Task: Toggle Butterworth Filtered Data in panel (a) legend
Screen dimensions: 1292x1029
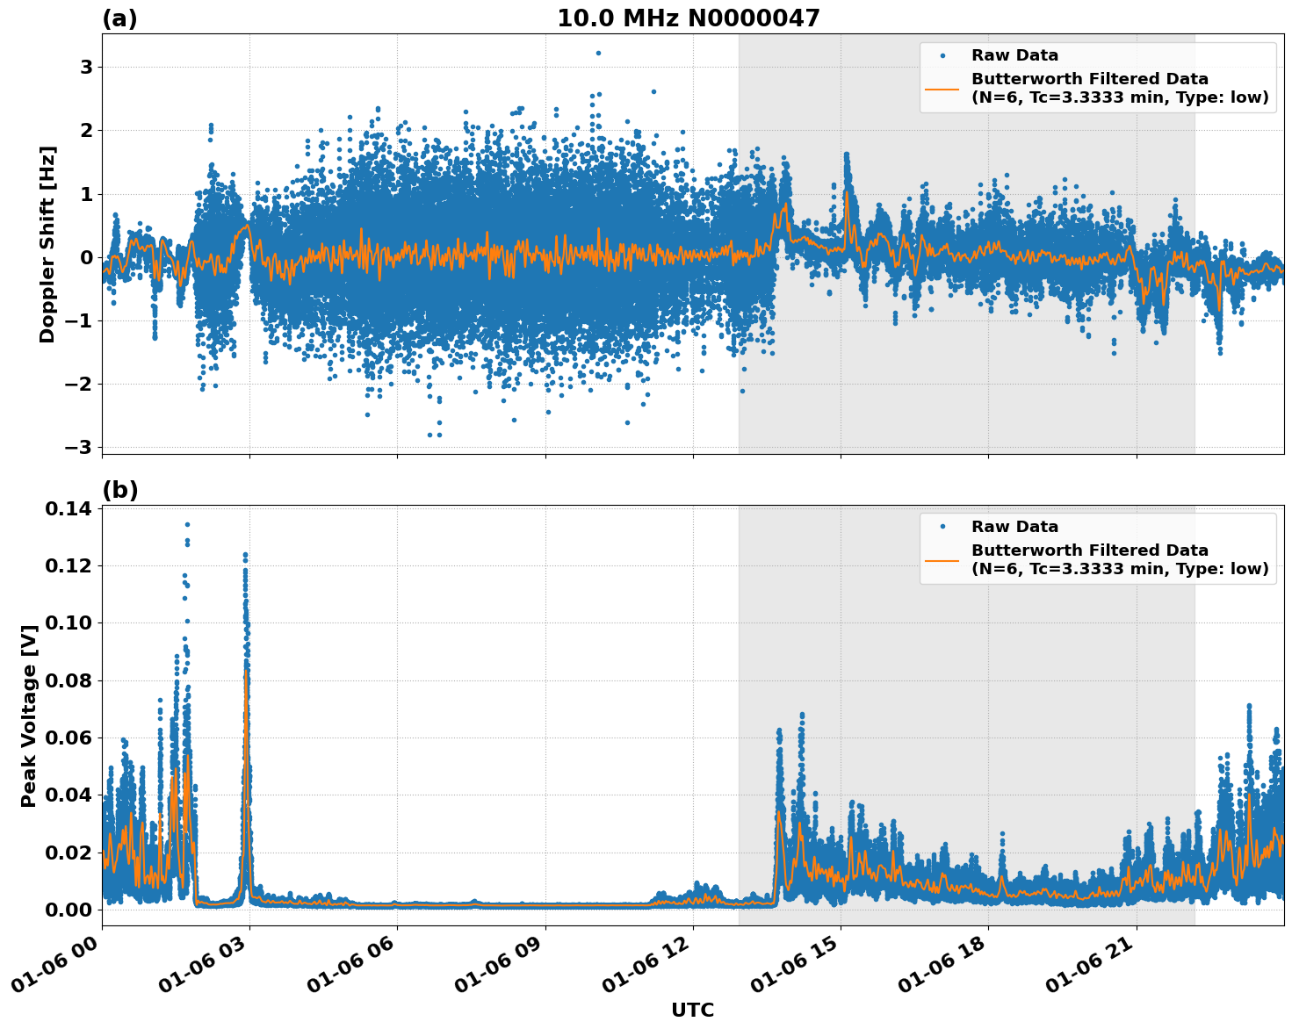Action: point(1089,79)
